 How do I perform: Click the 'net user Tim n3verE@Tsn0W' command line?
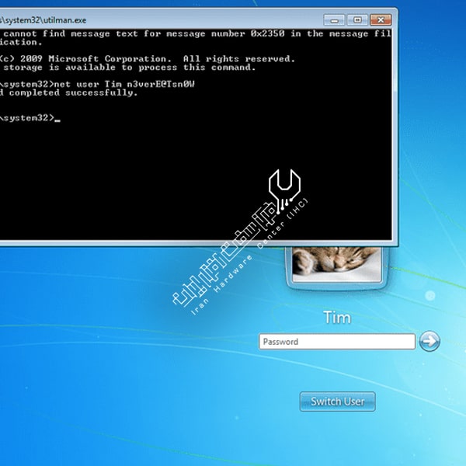(98, 85)
